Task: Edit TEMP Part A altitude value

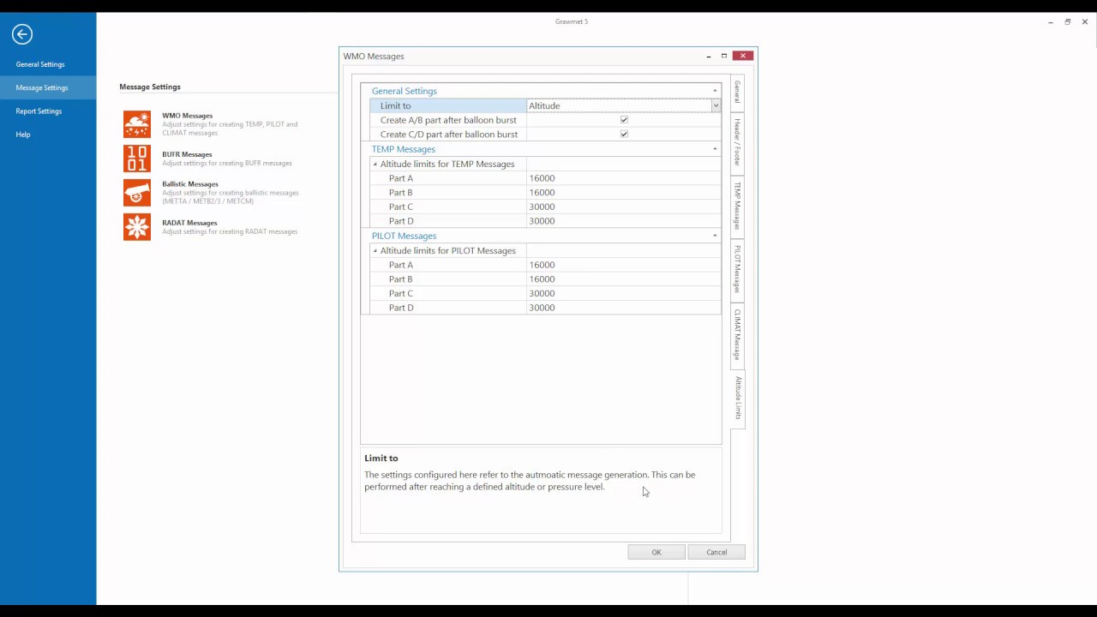Action: (623, 178)
